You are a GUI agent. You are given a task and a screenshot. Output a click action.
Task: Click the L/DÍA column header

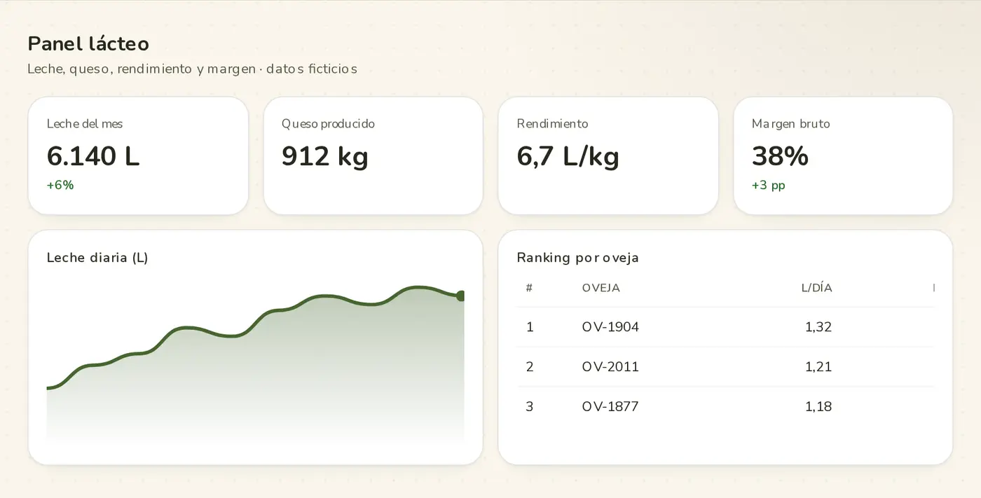pos(817,288)
